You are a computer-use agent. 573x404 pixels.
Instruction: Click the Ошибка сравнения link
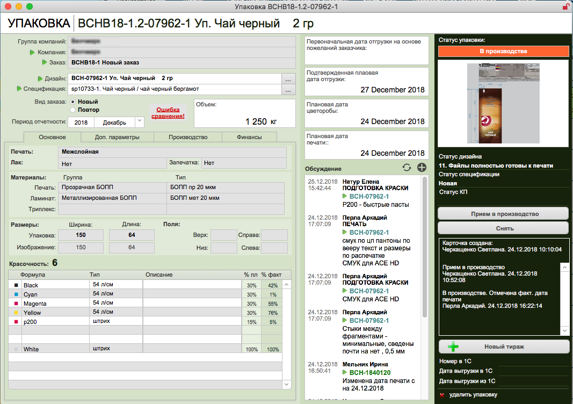(x=168, y=113)
